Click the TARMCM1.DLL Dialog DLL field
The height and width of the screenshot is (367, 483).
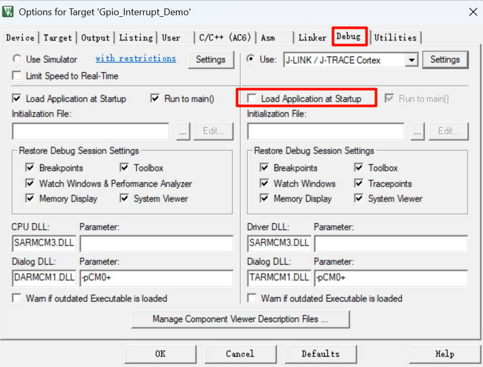pos(279,278)
